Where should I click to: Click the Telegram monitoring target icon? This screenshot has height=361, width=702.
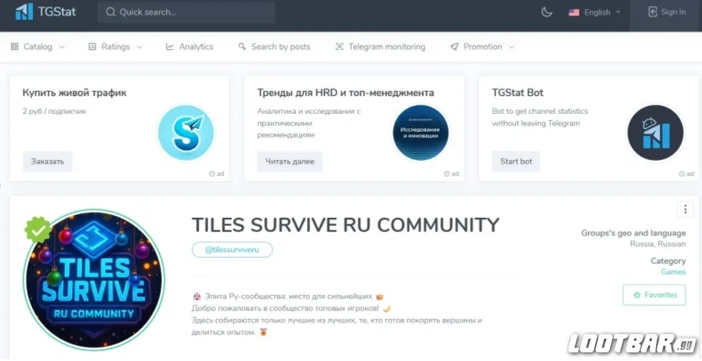point(339,46)
